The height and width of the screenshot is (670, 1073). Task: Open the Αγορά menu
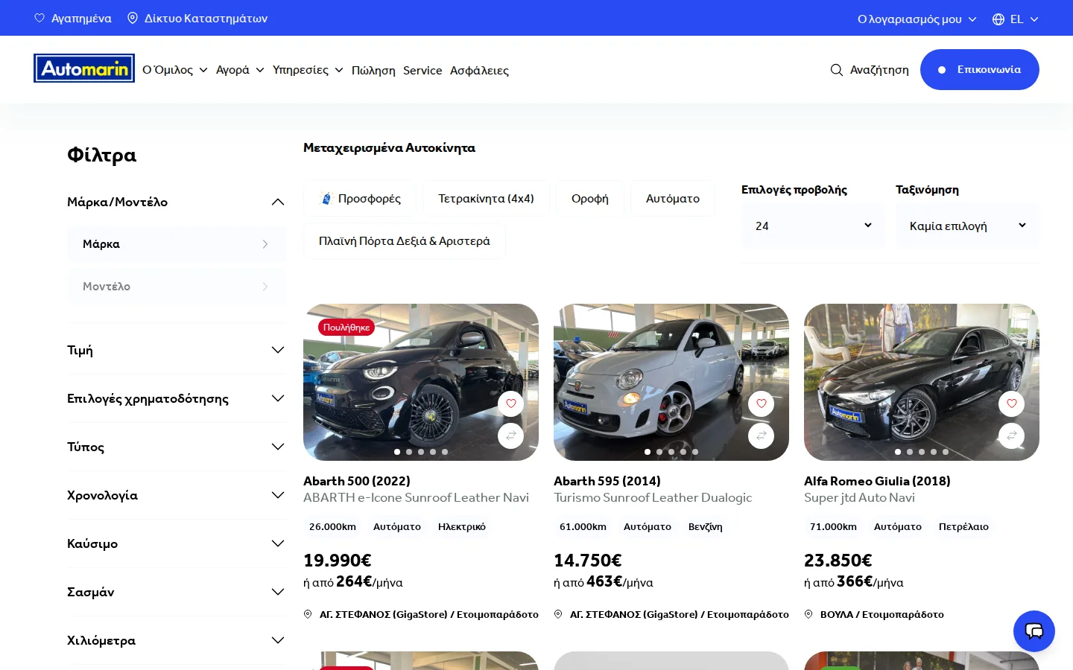point(240,70)
